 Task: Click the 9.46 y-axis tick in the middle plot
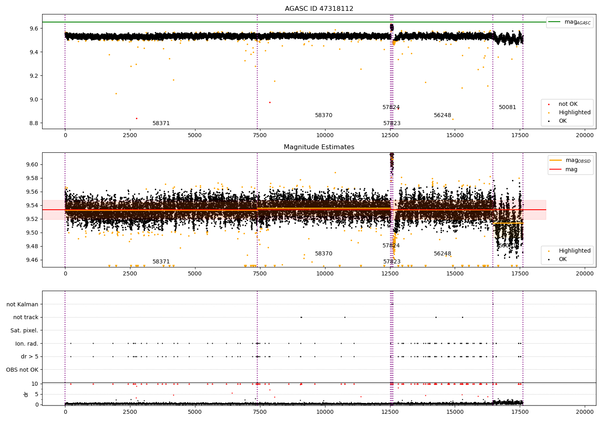[x=32, y=260]
